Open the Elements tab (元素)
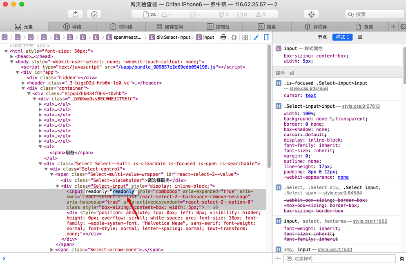The width and height of the screenshot is (406, 264). (x=24, y=27)
